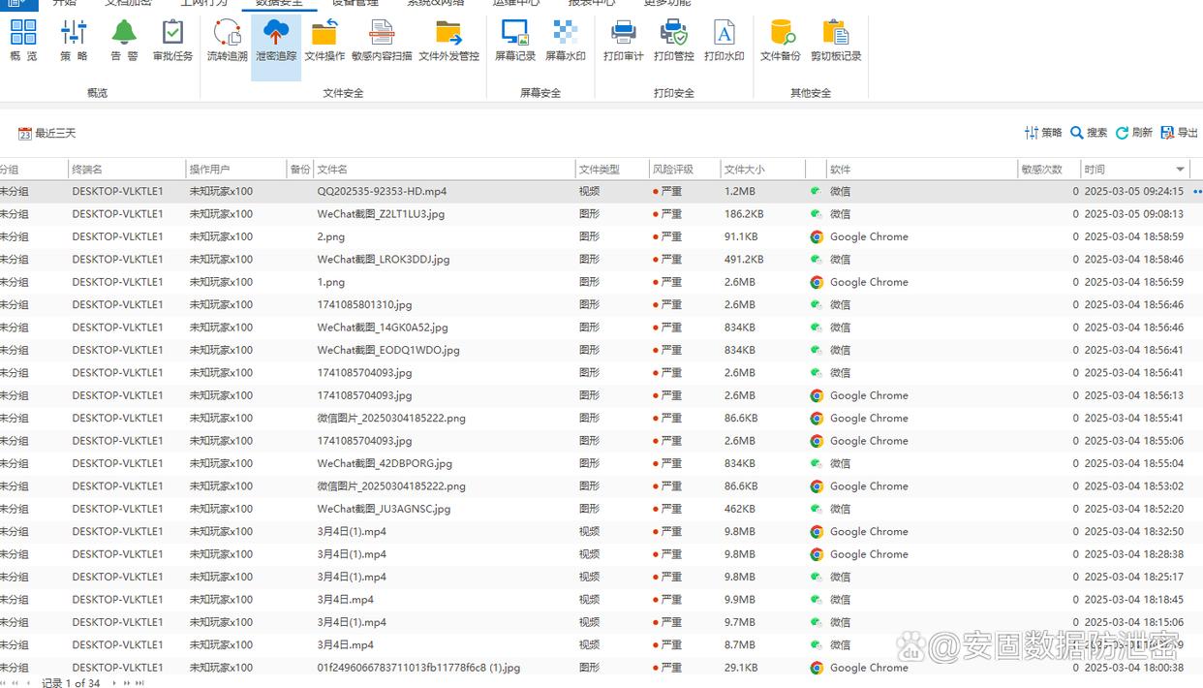
Task: Select the 屏幕水印 screen watermark icon
Action: (x=565, y=41)
